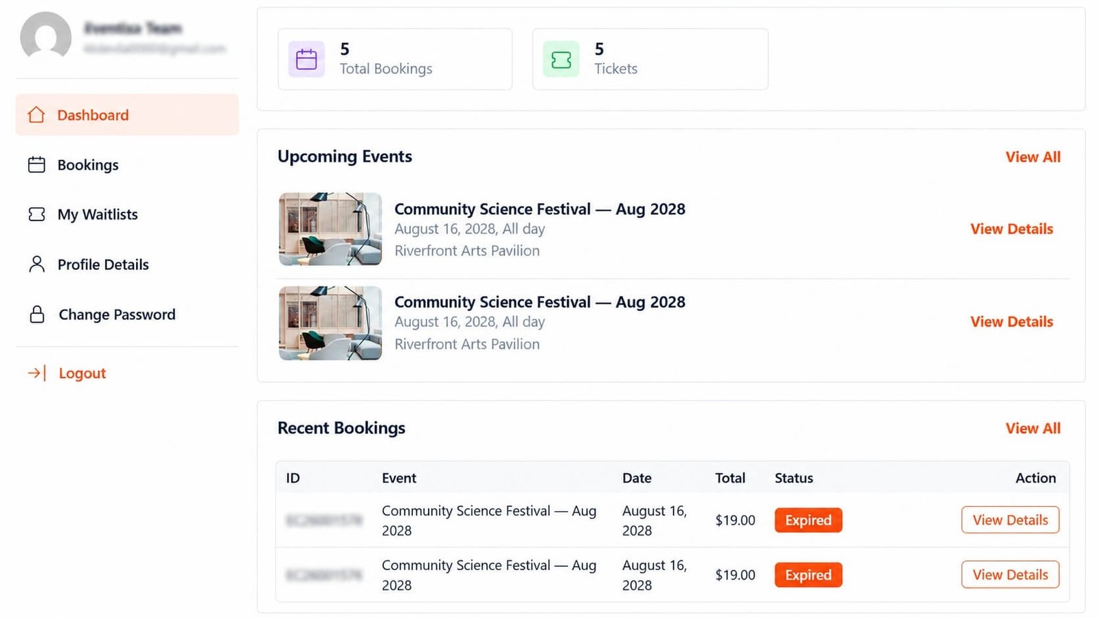Click the Total Bookings label
The image size is (1099, 618).
(386, 69)
